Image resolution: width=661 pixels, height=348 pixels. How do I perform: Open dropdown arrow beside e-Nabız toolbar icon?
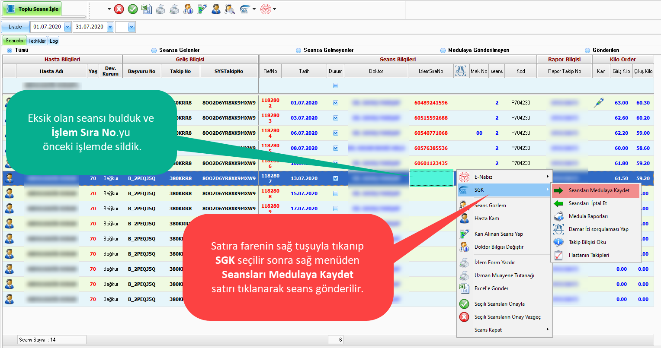(274, 9)
